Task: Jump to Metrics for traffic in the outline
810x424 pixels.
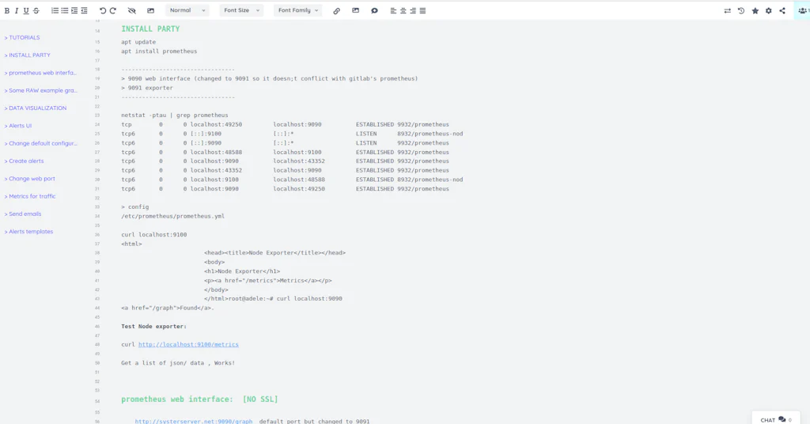Action: coord(30,196)
